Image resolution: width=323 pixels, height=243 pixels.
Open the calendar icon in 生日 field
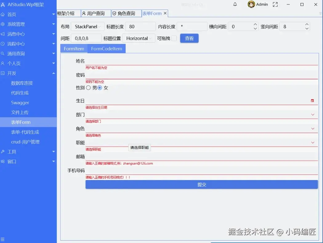tap(313, 100)
